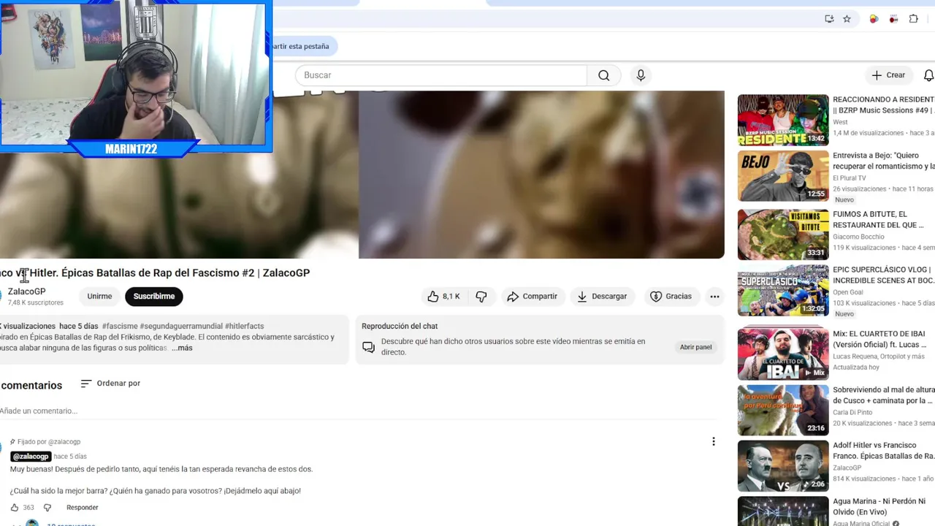Download the video with Descargar
Image resolution: width=935 pixels, height=526 pixels.
point(602,296)
